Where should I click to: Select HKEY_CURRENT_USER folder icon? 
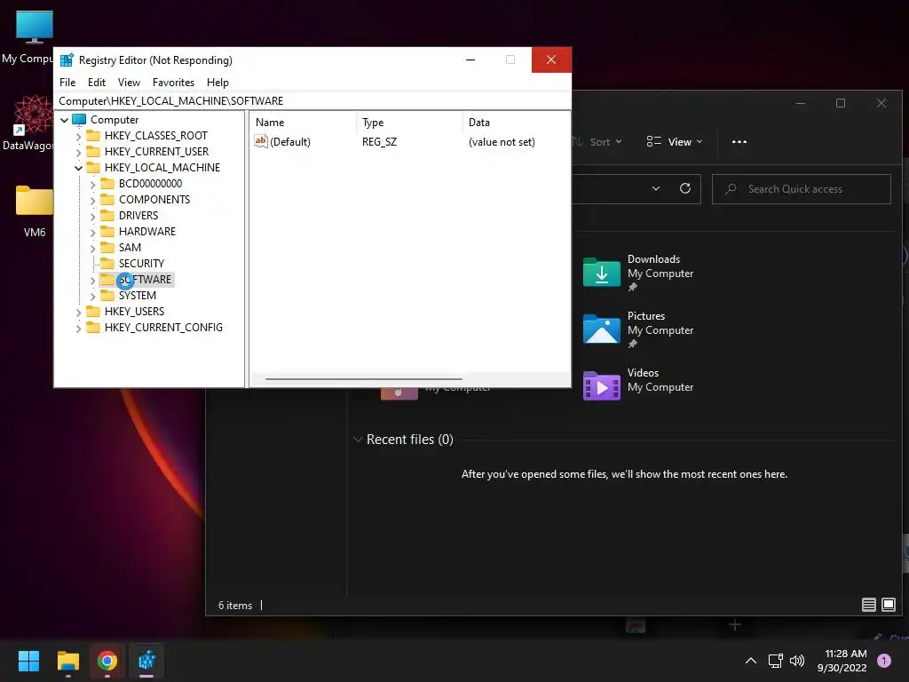pyautogui.click(x=92, y=151)
